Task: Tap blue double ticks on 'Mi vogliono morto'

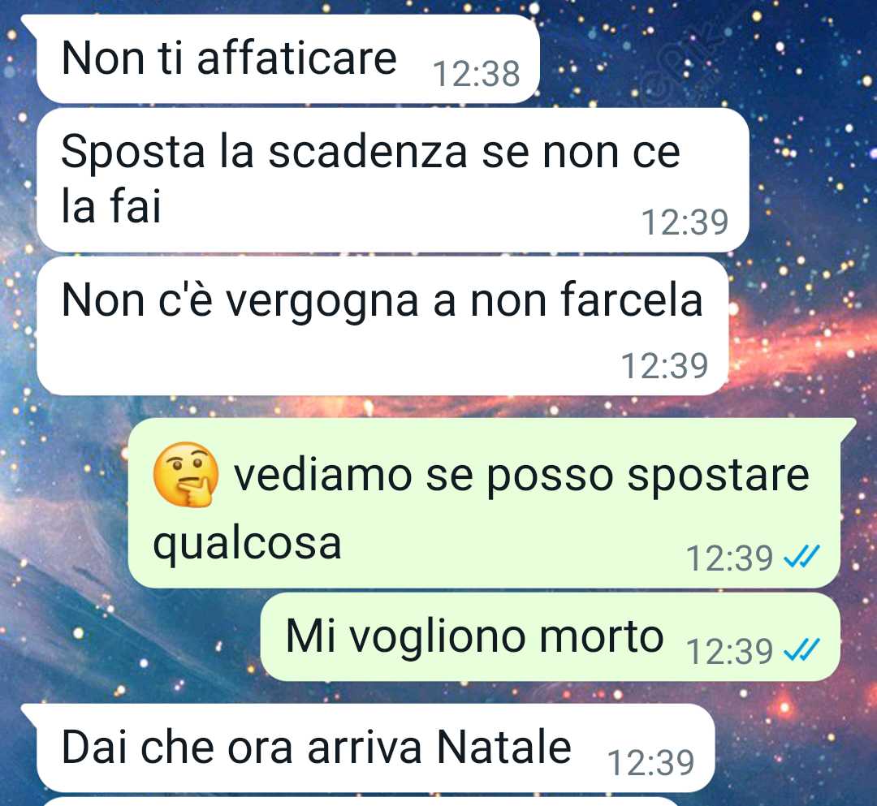Action: tap(801, 649)
